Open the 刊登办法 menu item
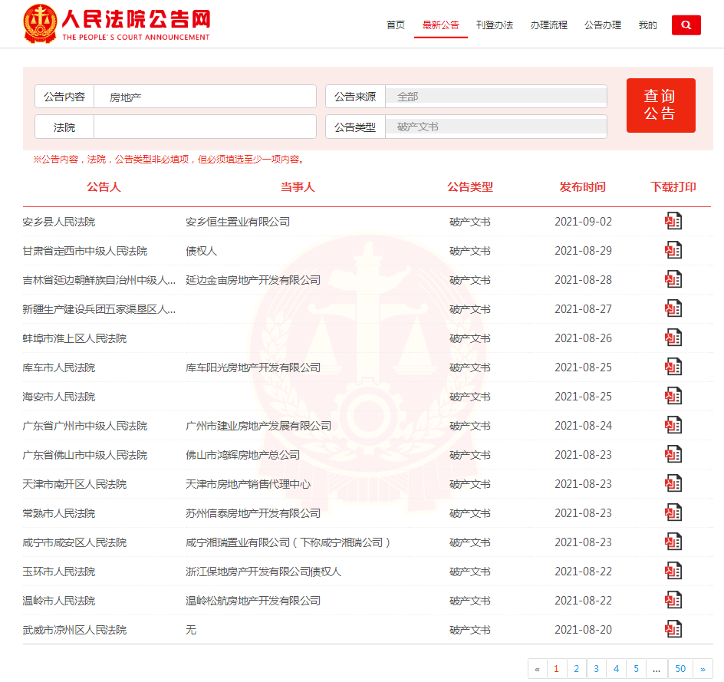 click(495, 25)
